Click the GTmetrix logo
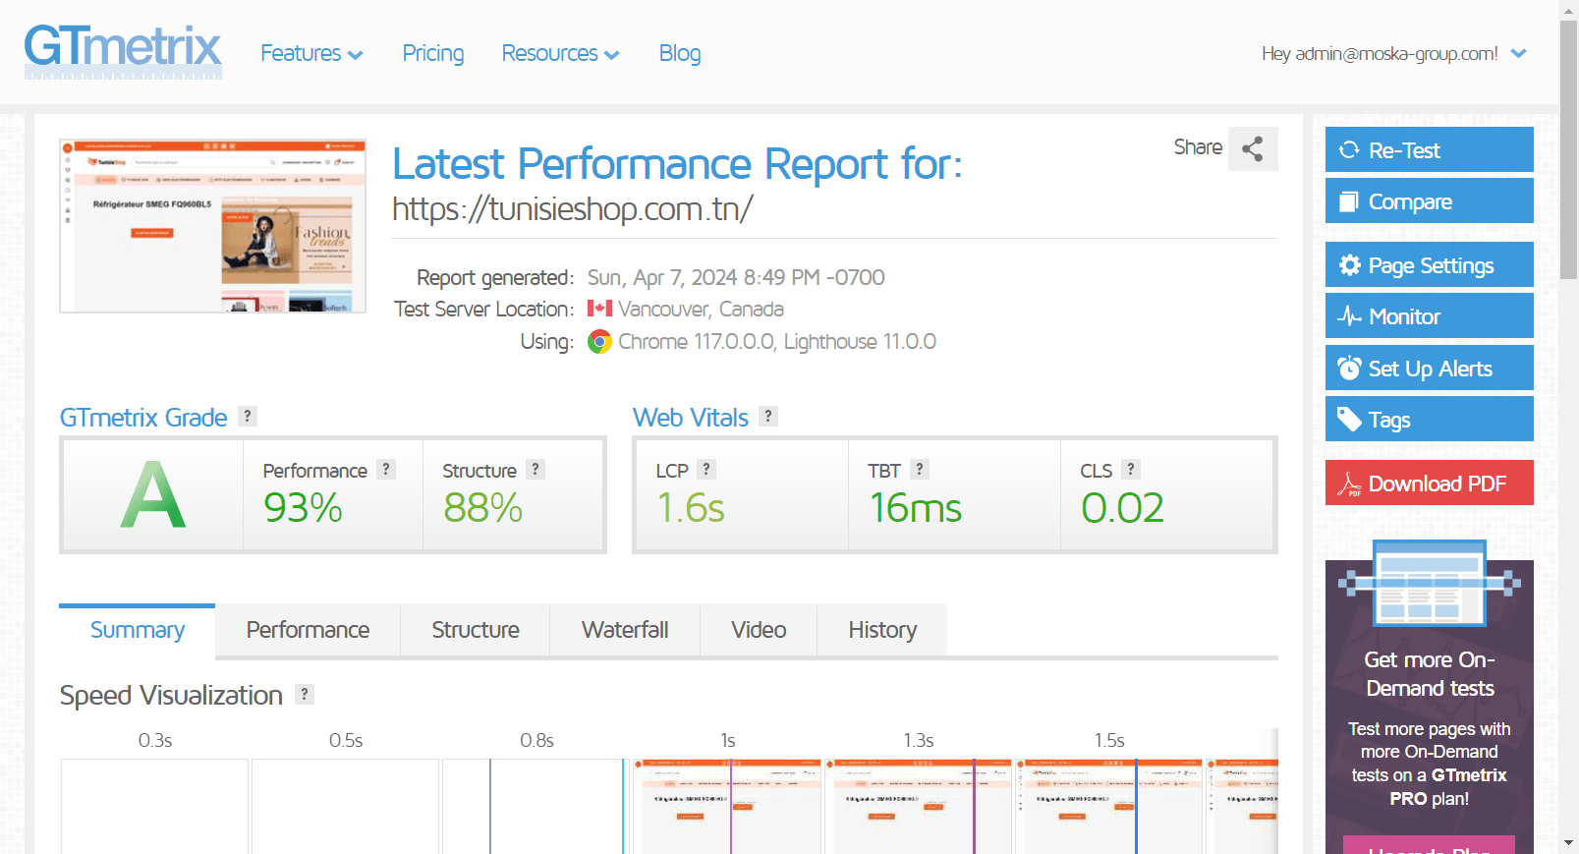This screenshot has width=1579, height=854. click(123, 52)
